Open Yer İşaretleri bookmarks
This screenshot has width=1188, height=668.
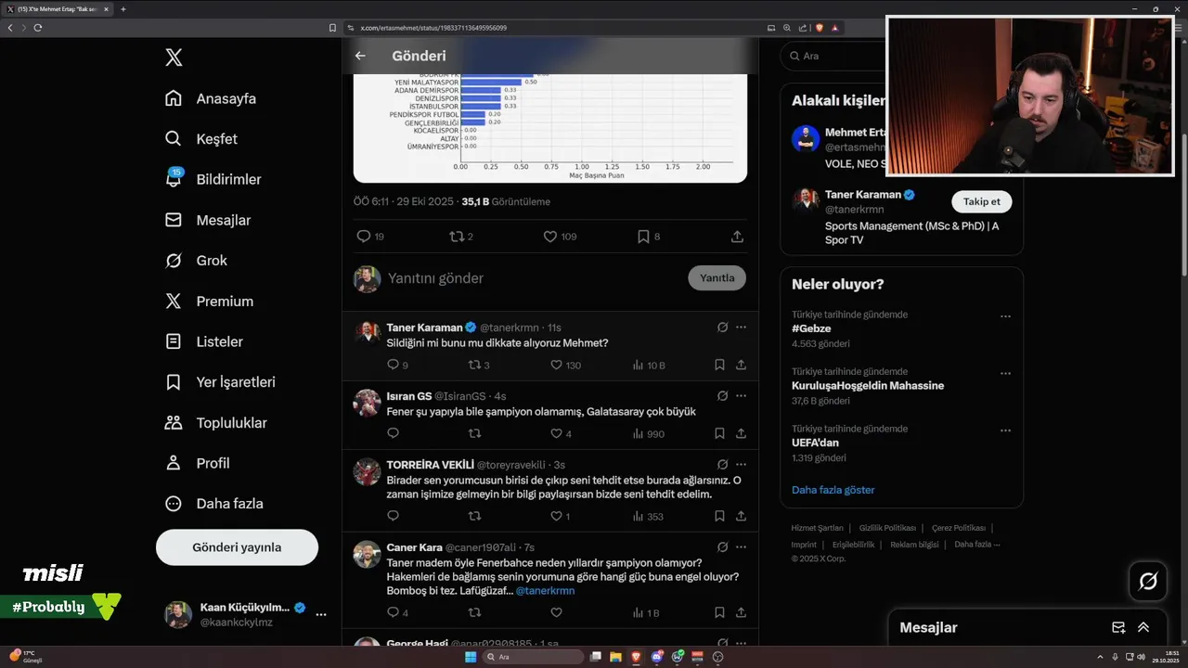220,382
